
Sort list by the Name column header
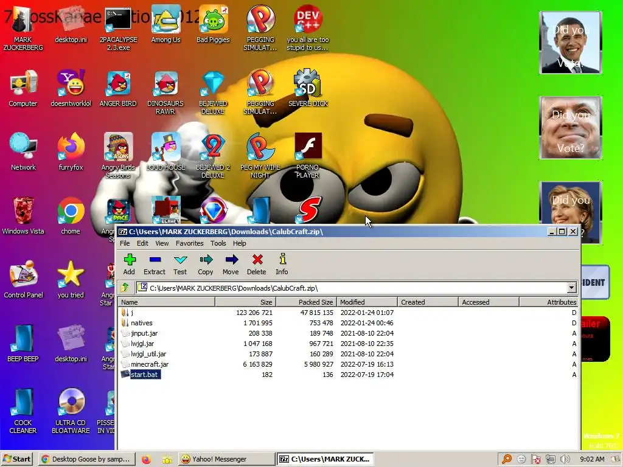pyautogui.click(x=167, y=302)
